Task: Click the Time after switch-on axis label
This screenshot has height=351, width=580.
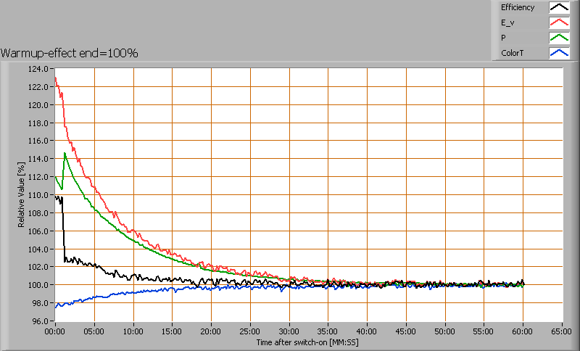Action: pos(307,342)
